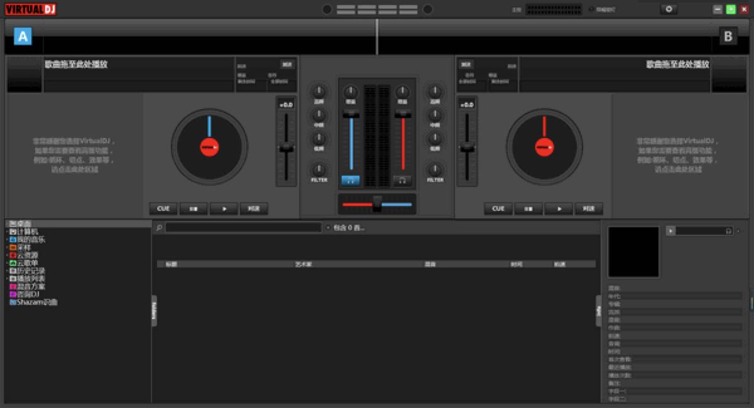This screenshot has height=408, width=754.
Task: Click the browser search input field
Action: (x=243, y=227)
